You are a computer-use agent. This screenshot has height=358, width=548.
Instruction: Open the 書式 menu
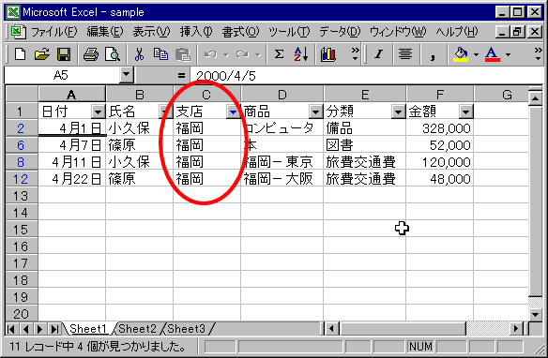click(x=240, y=32)
